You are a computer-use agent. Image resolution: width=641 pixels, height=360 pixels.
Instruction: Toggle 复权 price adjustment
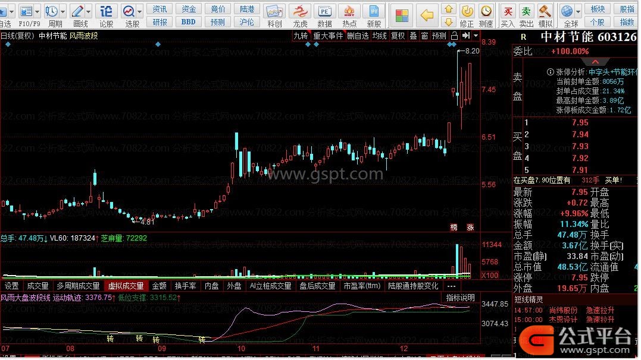pyautogui.click(x=398, y=36)
